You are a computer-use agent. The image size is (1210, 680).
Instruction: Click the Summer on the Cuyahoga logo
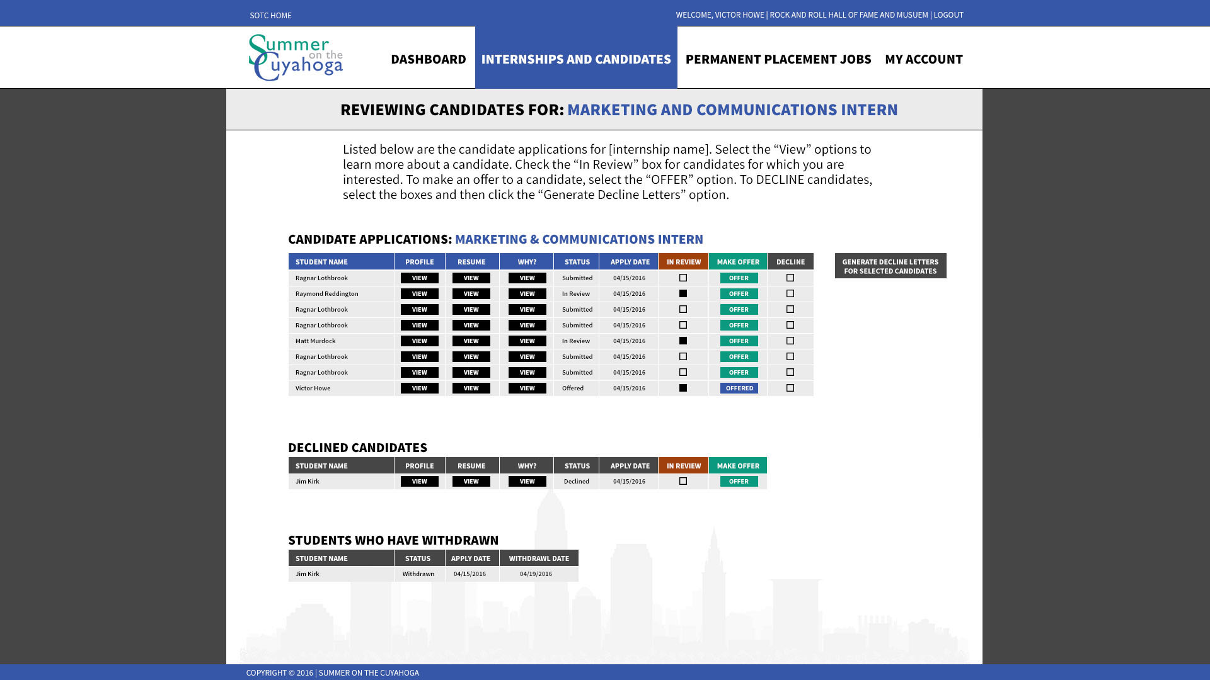296,57
